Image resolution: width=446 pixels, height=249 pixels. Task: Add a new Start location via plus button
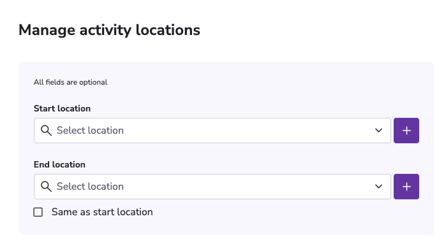point(406,131)
